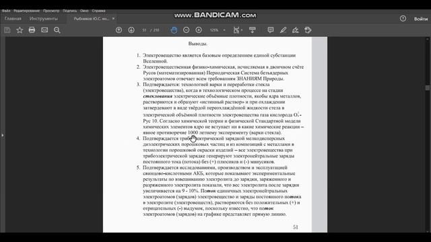Switch to the Инструменты tab

[44, 19]
